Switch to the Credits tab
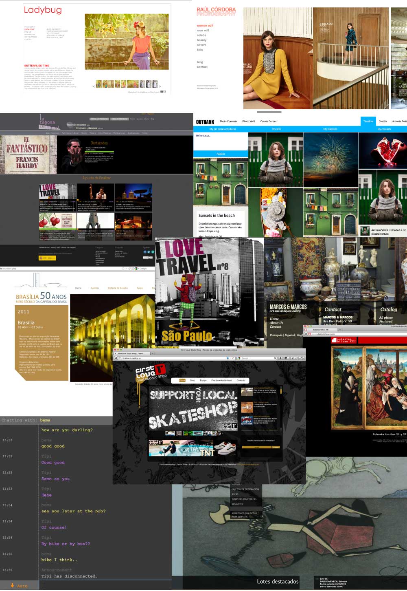 [383, 121]
